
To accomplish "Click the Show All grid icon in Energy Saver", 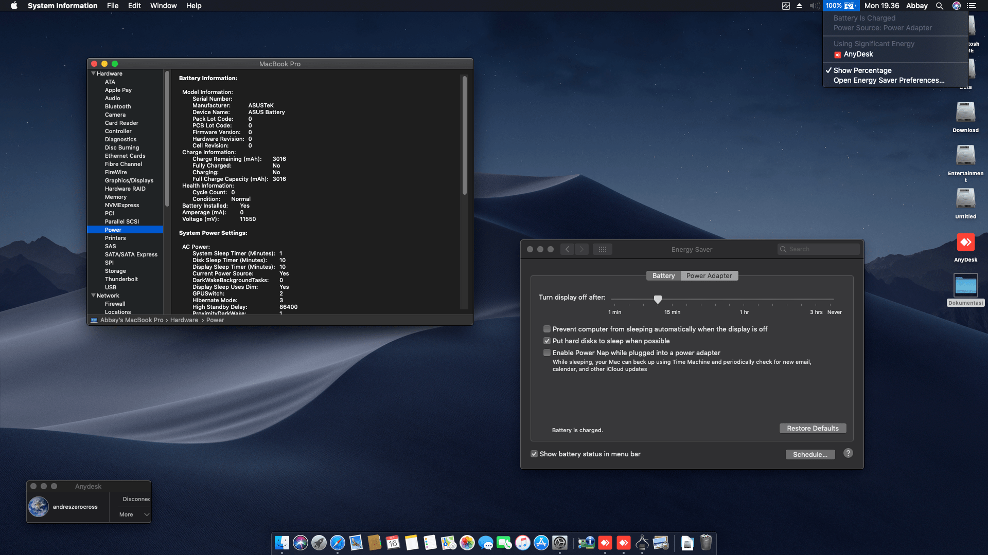I will click(x=602, y=249).
